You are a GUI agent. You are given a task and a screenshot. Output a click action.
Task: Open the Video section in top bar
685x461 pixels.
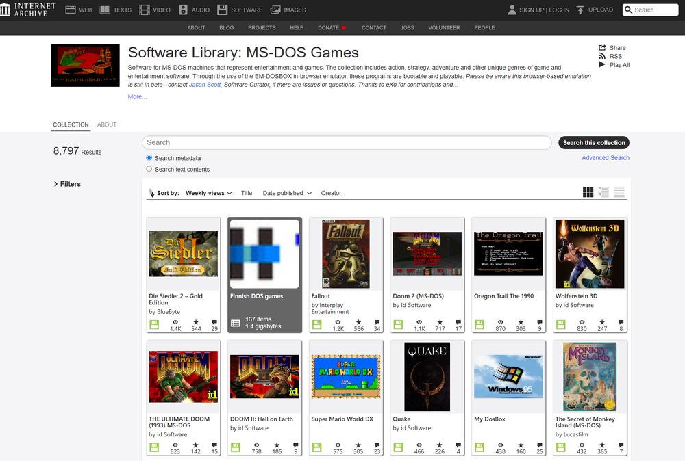[155, 10]
